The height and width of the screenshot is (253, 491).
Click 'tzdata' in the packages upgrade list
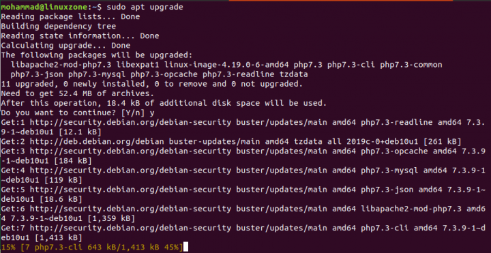(x=293, y=74)
